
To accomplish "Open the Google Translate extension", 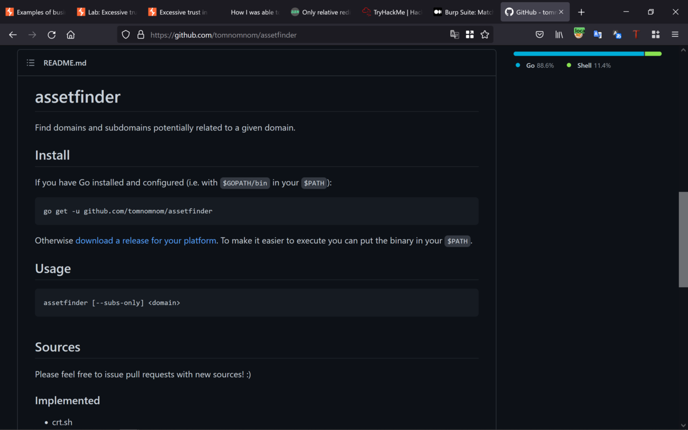I will (597, 34).
